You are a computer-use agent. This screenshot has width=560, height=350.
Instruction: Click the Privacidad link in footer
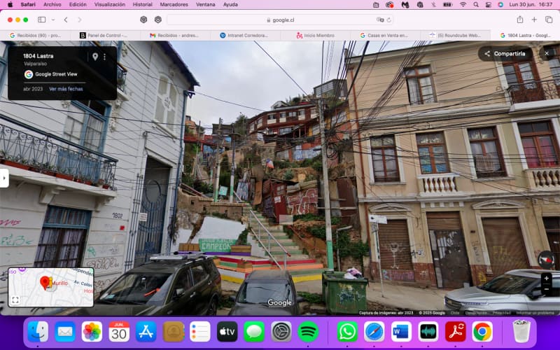(502, 313)
